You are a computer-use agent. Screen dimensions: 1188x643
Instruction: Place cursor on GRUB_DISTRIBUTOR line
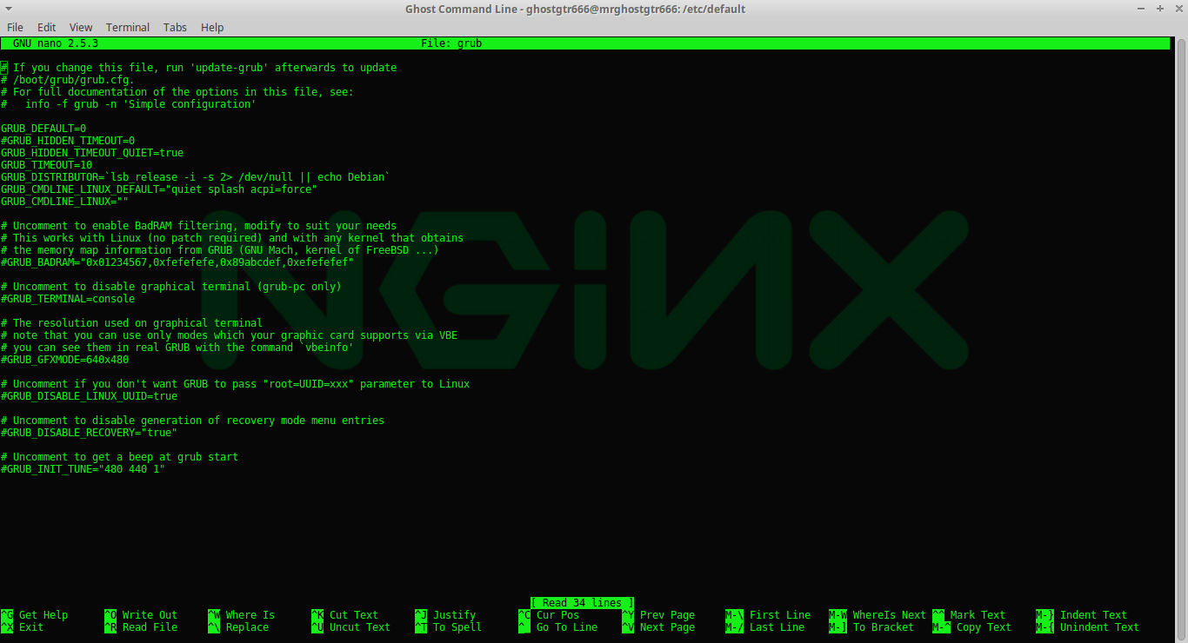pos(196,177)
